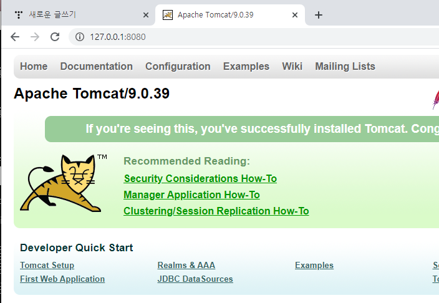439x303 pixels.
Task: Visit the Wiki navigation item
Action: [292, 66]
